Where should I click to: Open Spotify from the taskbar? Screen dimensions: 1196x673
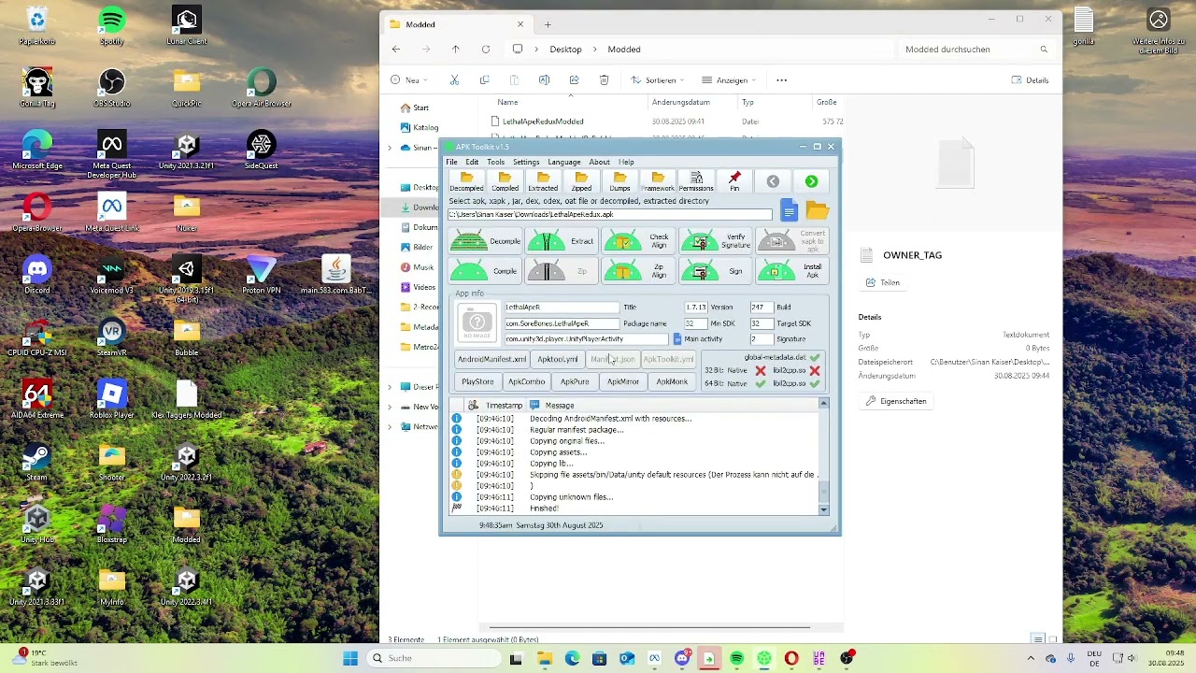736,658
